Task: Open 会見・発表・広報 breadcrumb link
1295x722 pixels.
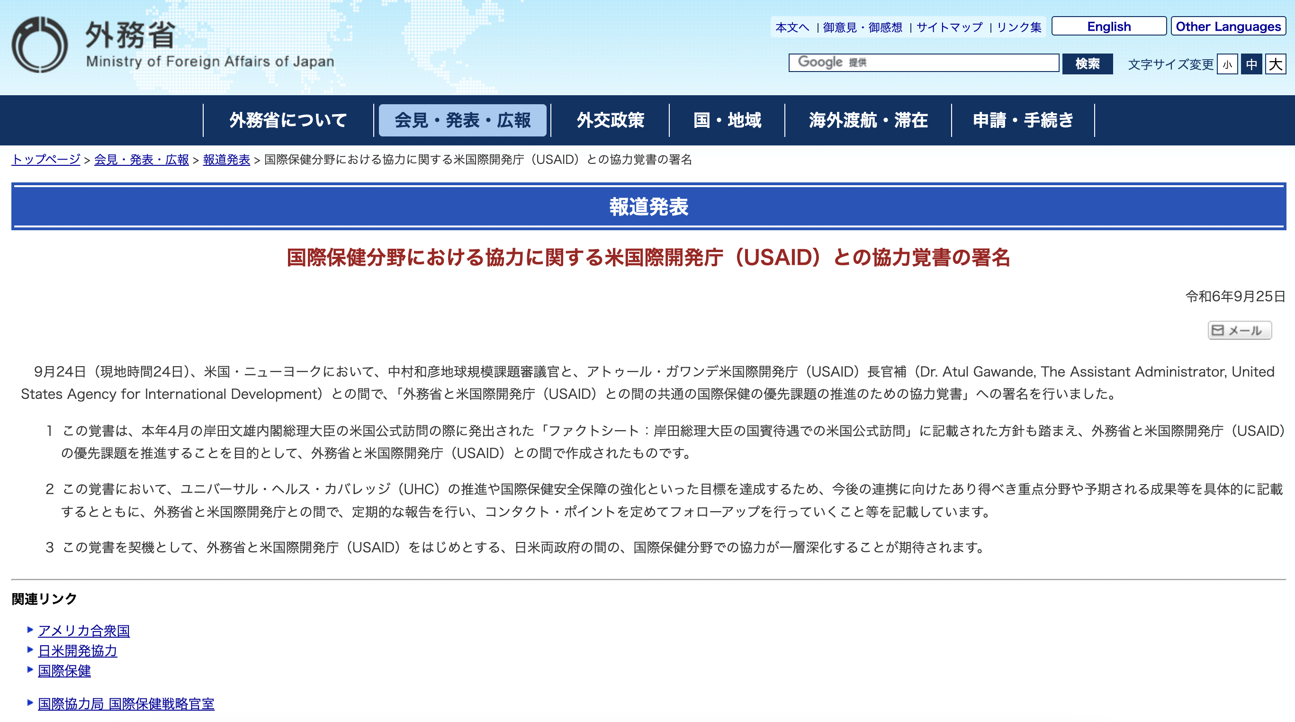Action: point(141,159)
